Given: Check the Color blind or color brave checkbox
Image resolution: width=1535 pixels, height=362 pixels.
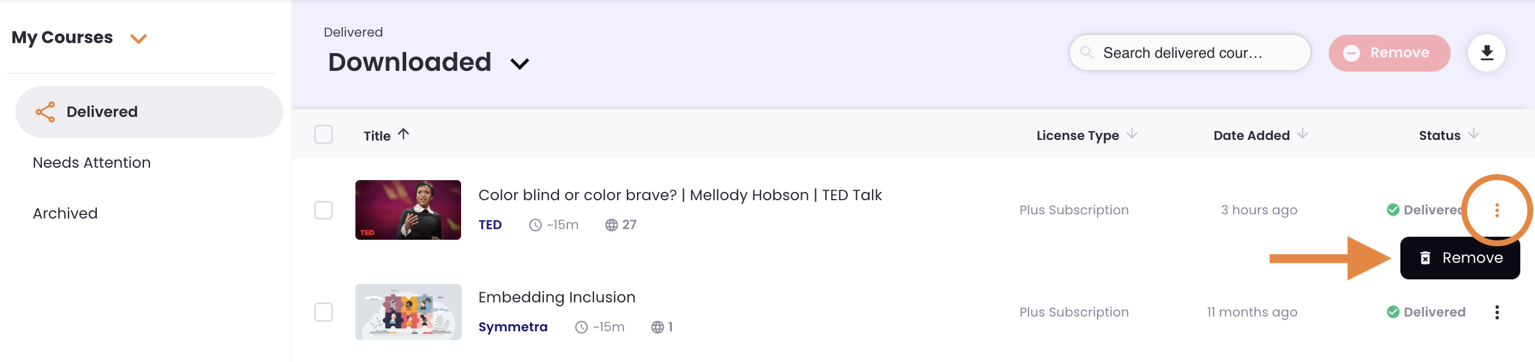Looking at the screenshot, I should (324, 210).
